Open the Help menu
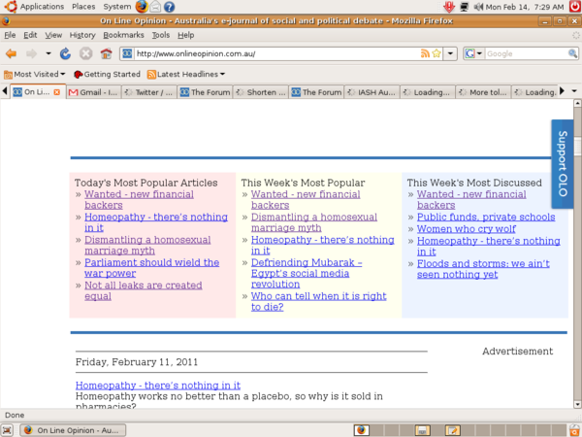Viewport: 582px width, 437px height. click(x=185, y=35)
